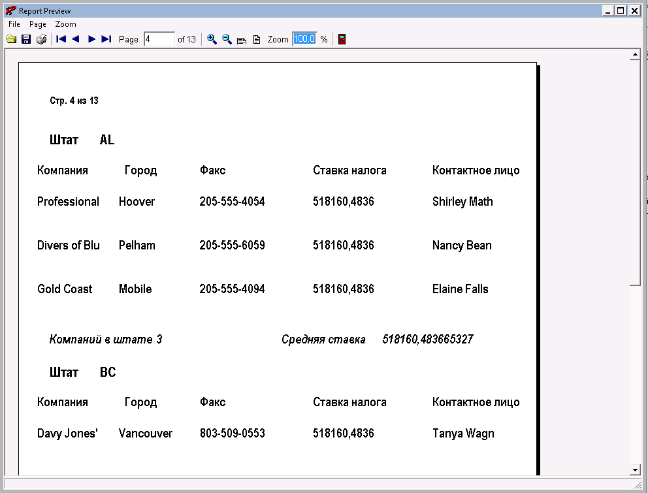The height and width of the screenshot is (493, 648).
Task: Advance to the next page
Action: click(x=91, y=39)
